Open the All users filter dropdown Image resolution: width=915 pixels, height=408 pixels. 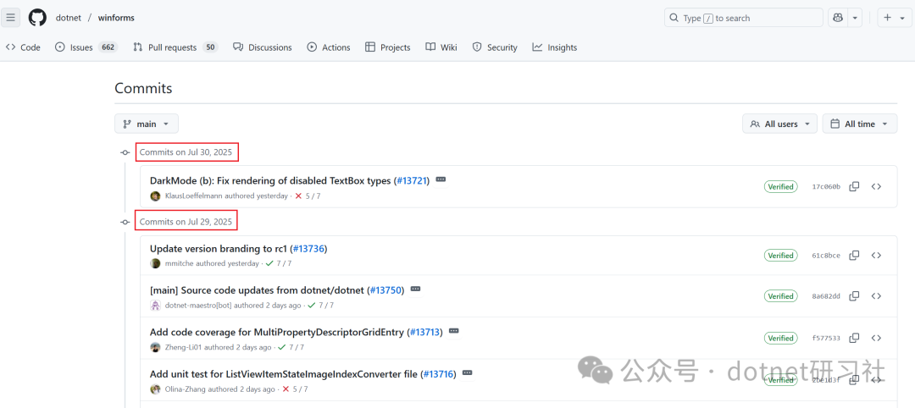[x=779, y=124]
